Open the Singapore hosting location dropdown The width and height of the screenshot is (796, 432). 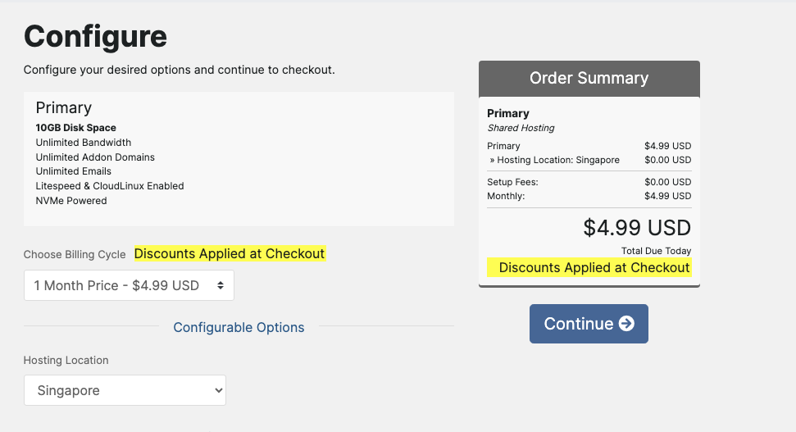point(125,391)
